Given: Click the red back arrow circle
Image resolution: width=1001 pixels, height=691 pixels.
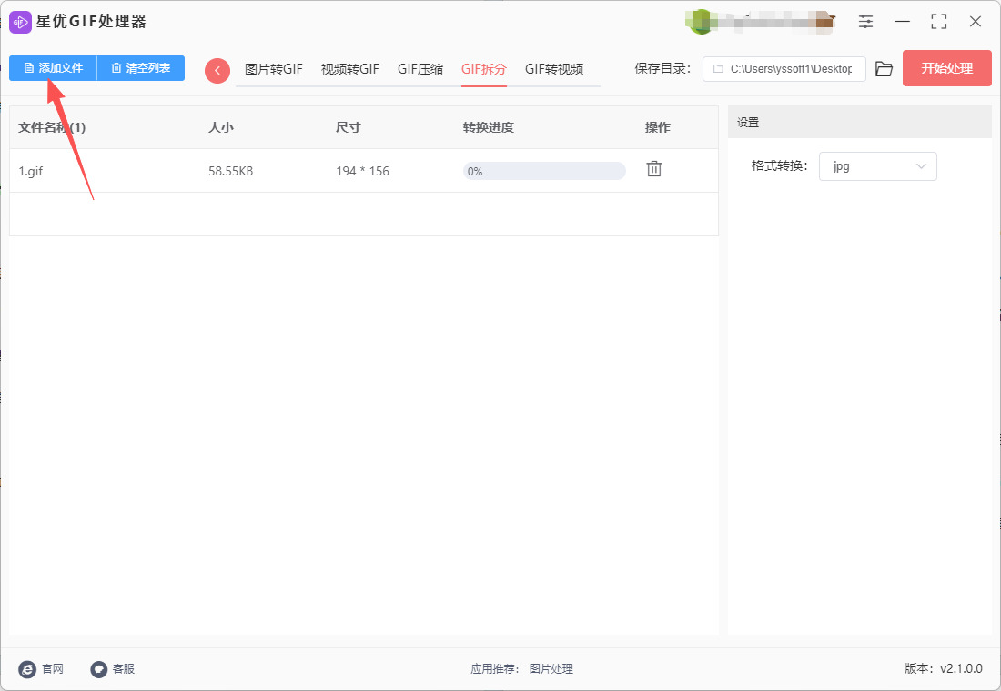Looking at the screenshot, I should pyautogui.click(x=217, y=70).
